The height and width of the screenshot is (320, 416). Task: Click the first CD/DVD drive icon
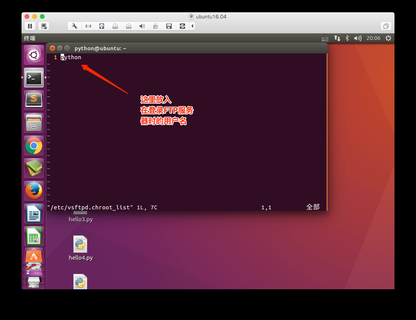(x=115, y=26)
